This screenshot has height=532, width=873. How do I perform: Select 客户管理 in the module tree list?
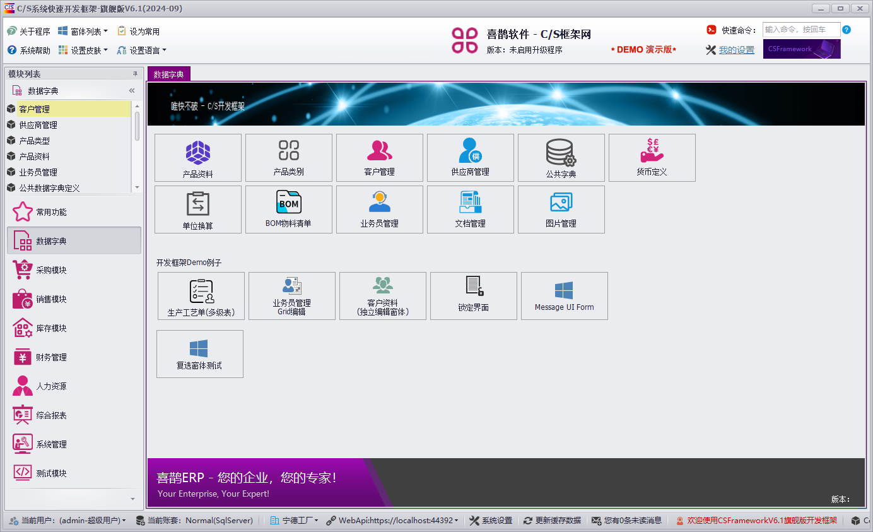68,109
